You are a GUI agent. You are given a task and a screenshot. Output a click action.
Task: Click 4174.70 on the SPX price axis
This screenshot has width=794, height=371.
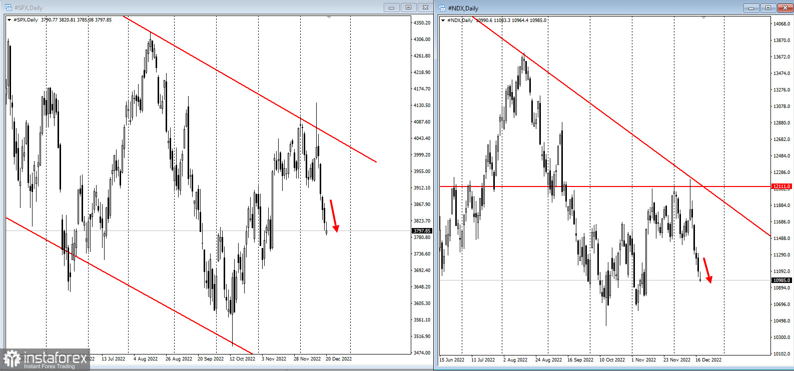[x=422, y=89]
